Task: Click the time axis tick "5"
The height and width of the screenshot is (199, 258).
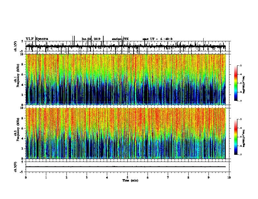Action: point(127,177)
